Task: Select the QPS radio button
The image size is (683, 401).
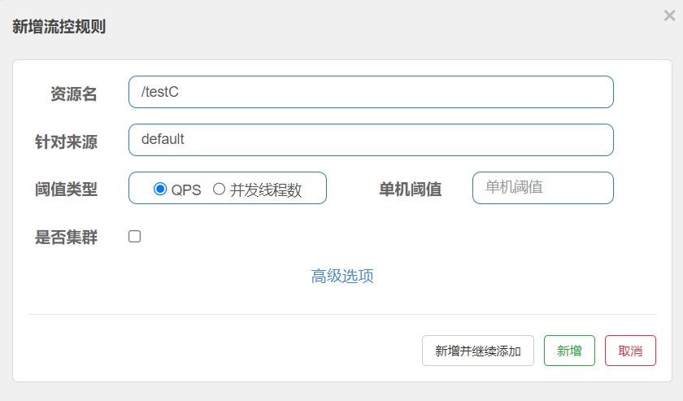Action: point(160,189)
